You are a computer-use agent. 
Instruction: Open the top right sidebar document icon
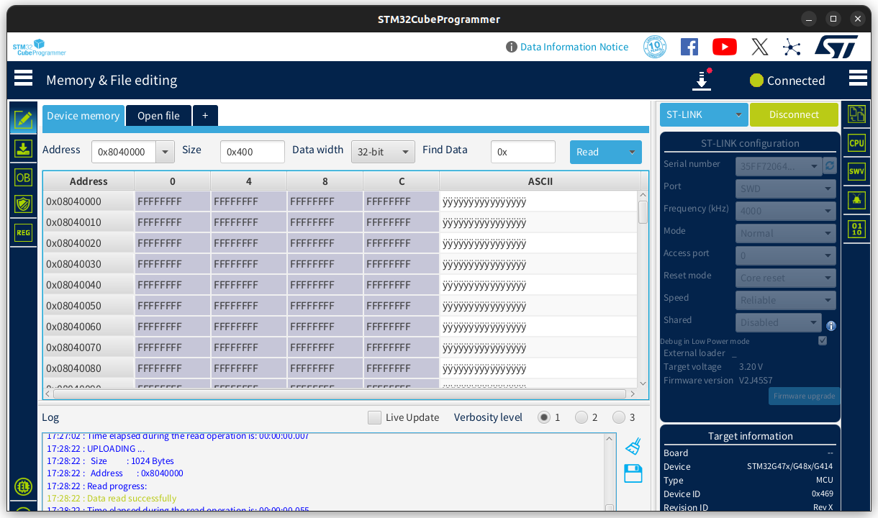pos(856,114)
